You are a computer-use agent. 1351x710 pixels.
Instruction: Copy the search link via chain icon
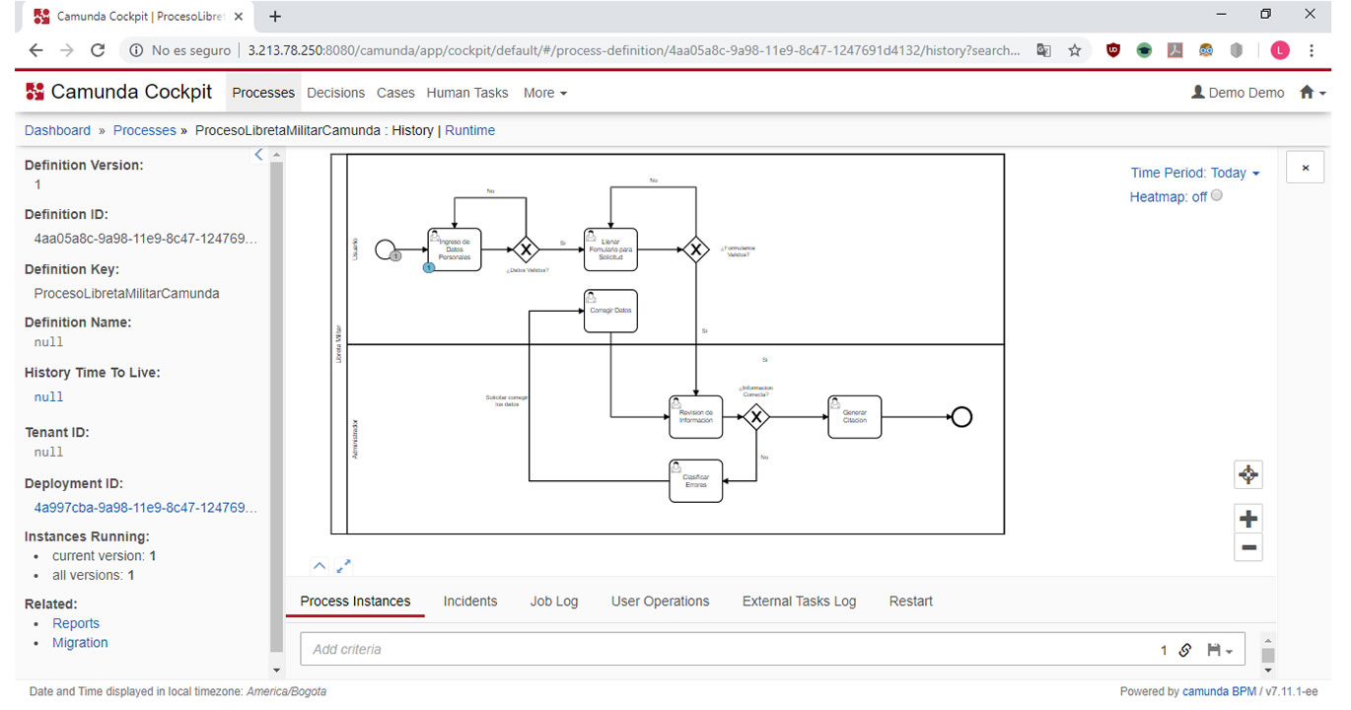1185,650
